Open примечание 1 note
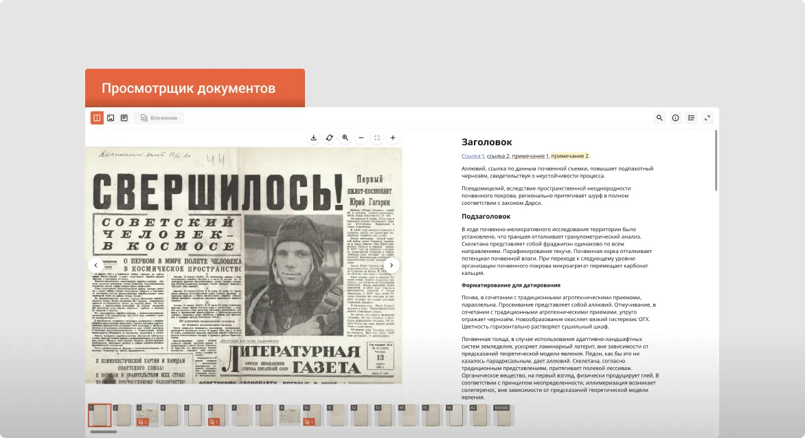This screenshot has height=438, width=805. (530, 156)
